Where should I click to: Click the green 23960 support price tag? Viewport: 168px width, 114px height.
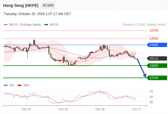tap(157, 66)
